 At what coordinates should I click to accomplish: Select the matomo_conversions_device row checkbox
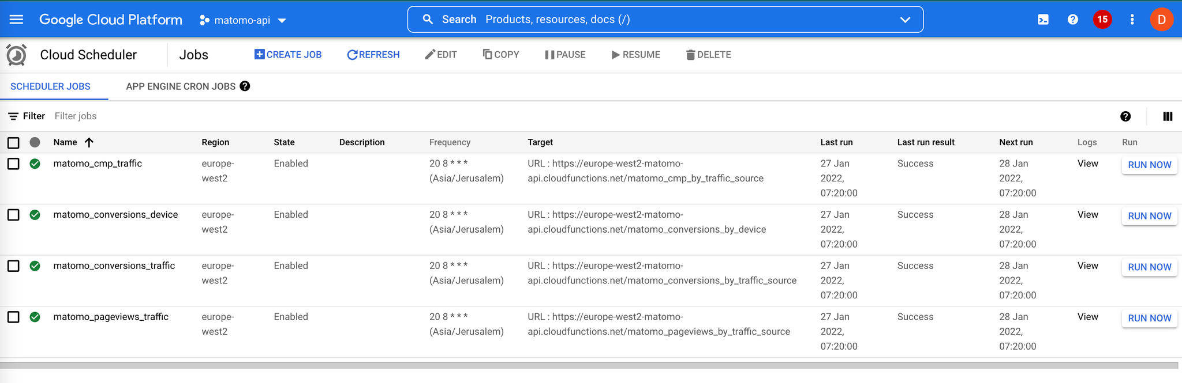[13, 215]
